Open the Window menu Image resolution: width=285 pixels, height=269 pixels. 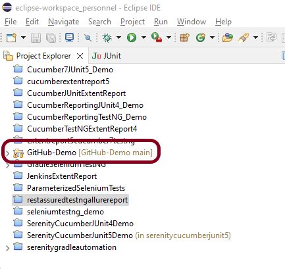192,22
